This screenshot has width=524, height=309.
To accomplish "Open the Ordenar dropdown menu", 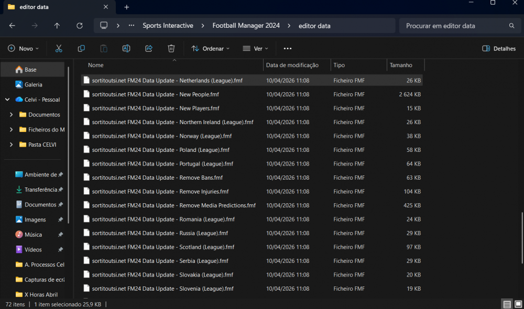I will click(x=211, y=48).
